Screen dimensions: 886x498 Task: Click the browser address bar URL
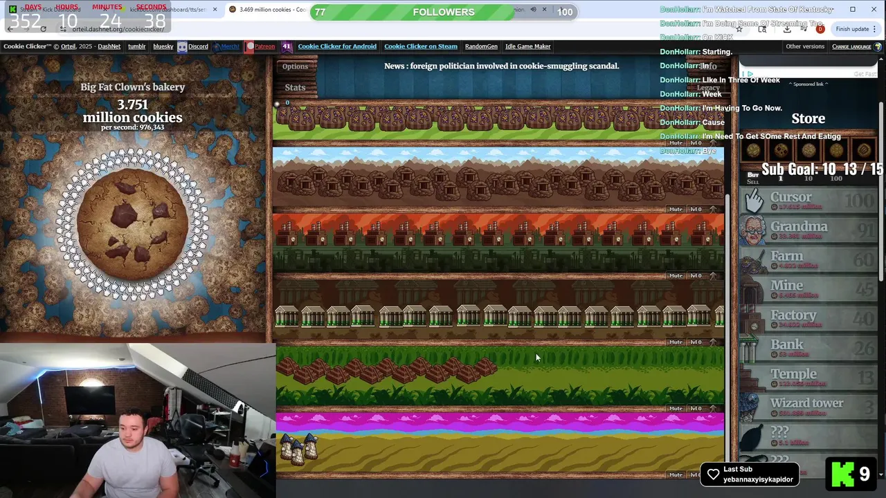click(x=118, y=29)
